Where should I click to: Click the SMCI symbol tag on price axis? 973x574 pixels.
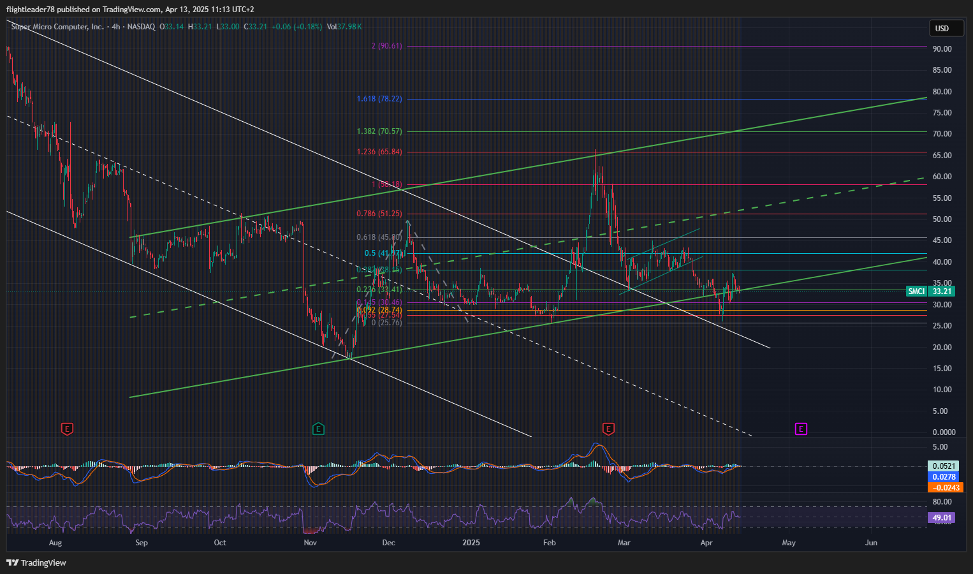tap(916, 291)
